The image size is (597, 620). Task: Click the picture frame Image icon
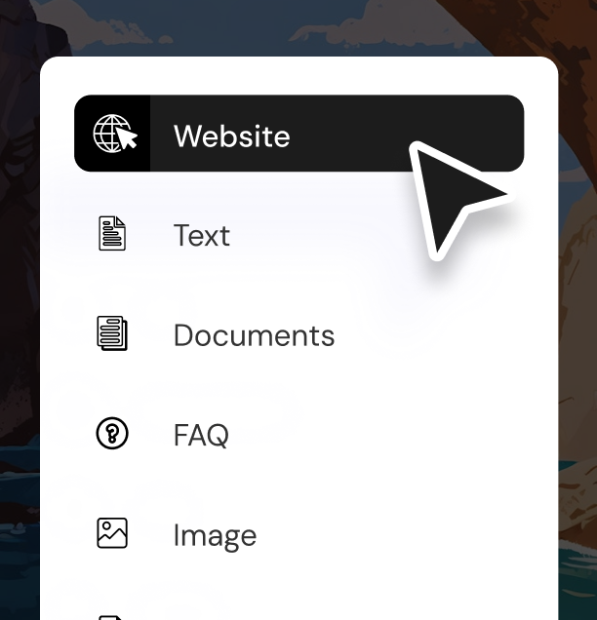coord(112,533)
